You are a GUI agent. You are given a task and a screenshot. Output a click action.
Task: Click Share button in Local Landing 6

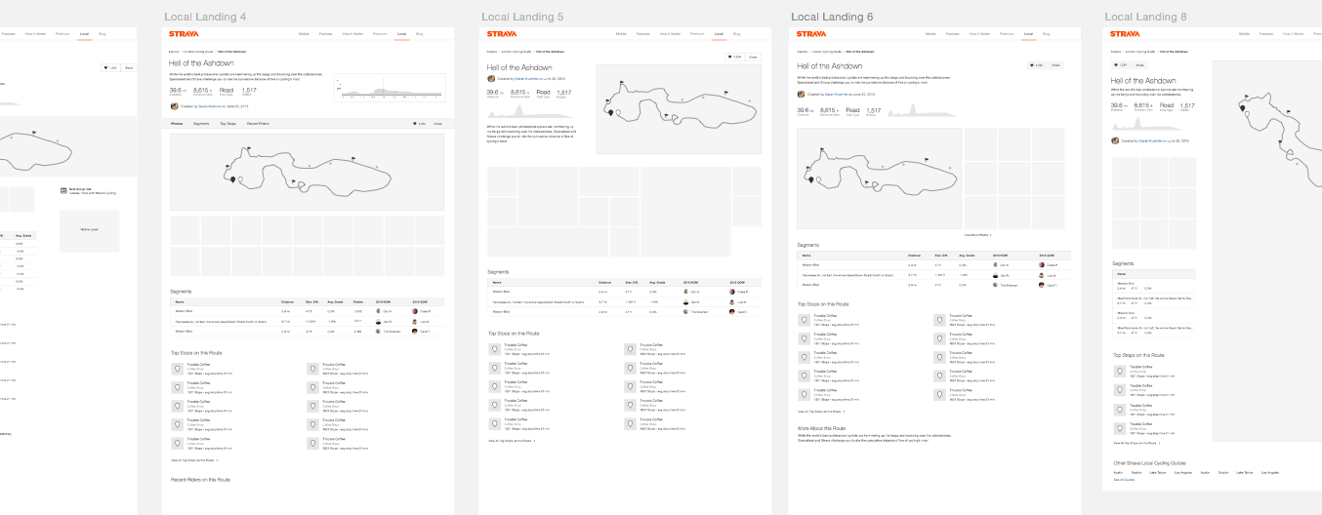point(1057,65)
